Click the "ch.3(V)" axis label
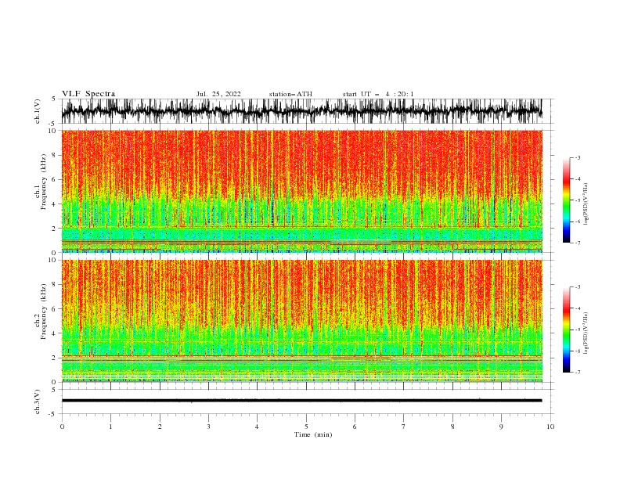The width and height of the screenshot is (620, 479). click(38, 402)
